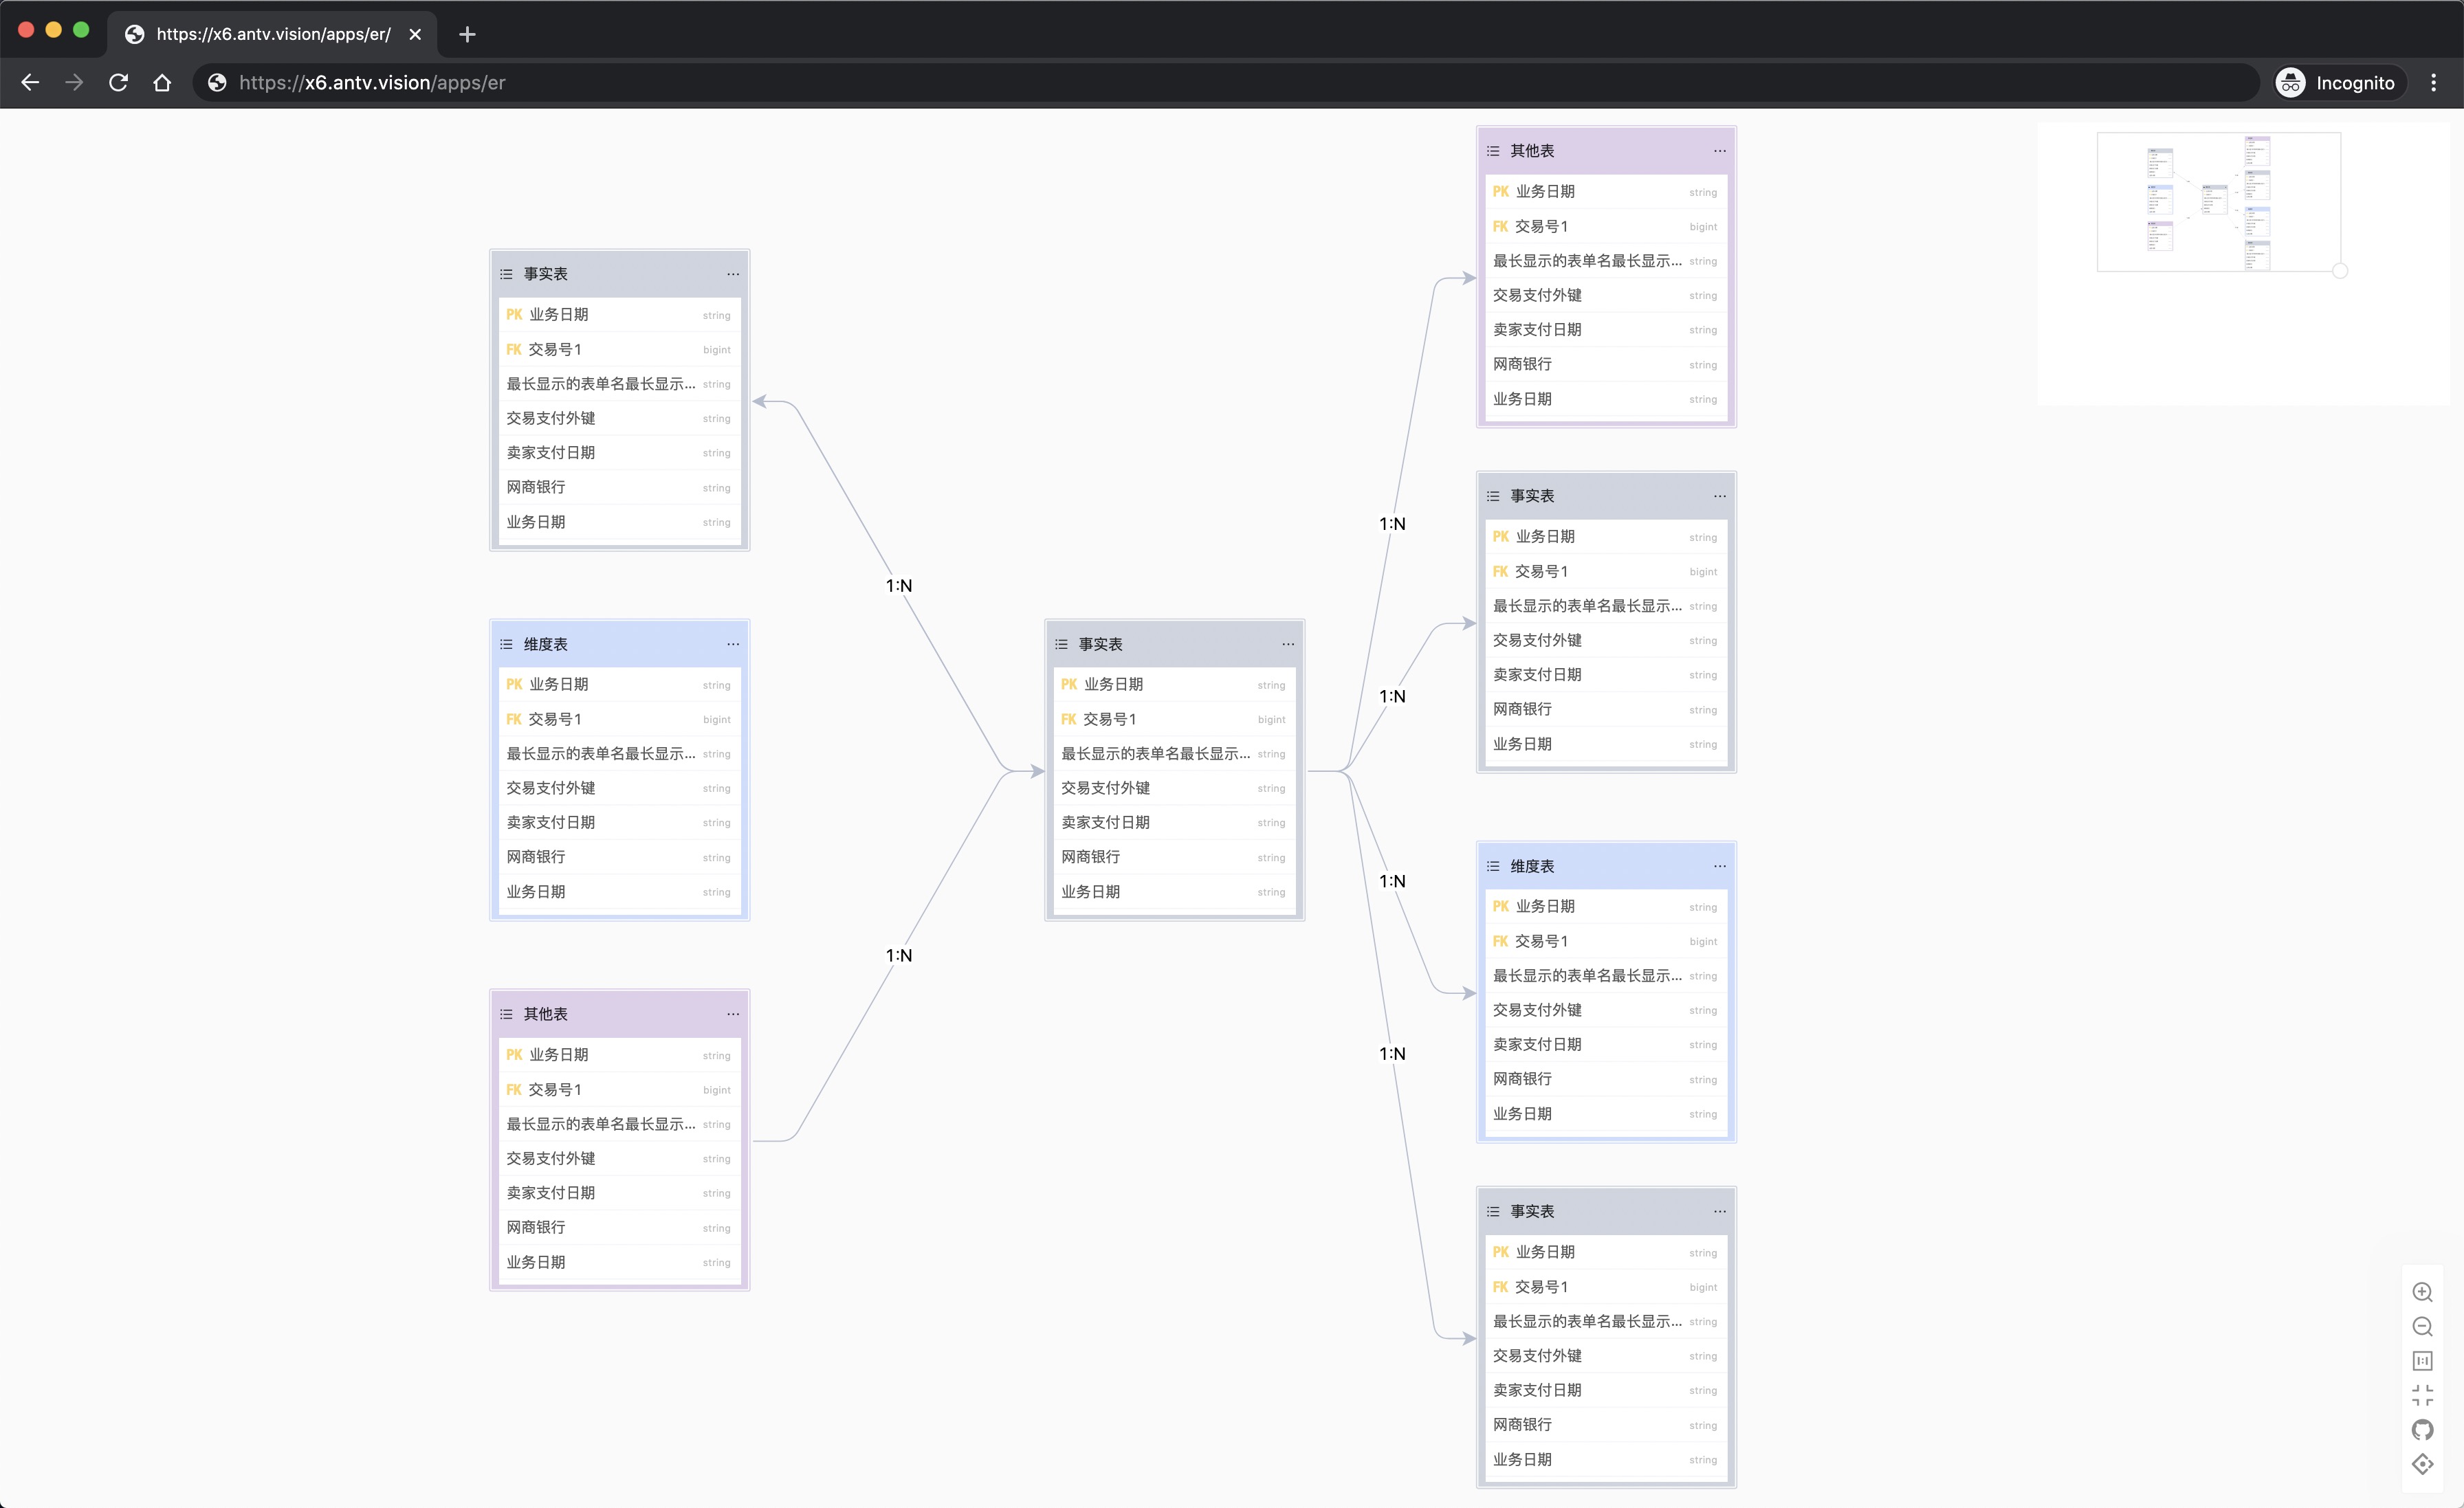2464x1508 pixels.
Task: Click the list icon on the left-column 维度表 header
Action: coord(506,644)
